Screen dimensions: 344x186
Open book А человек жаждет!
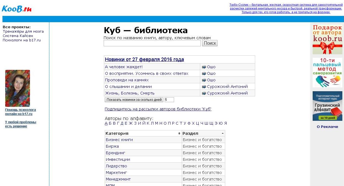point(124,67)
